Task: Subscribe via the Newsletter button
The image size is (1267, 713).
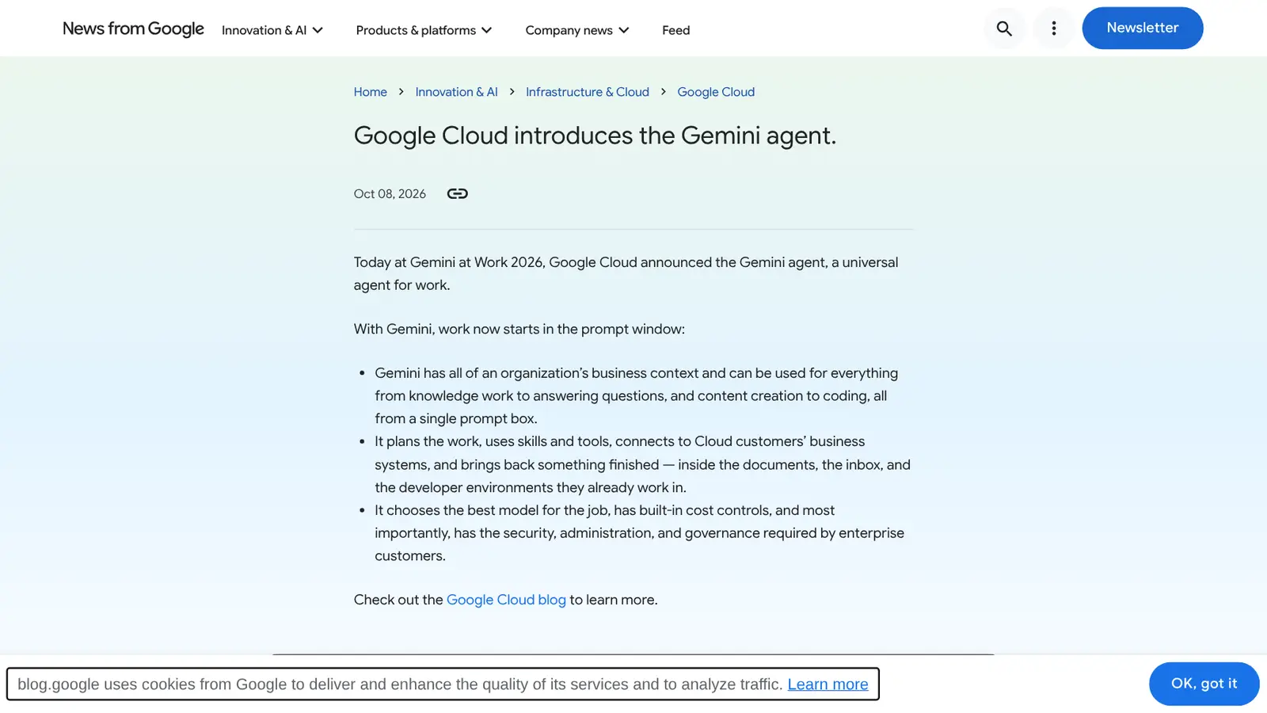Action: tap(1143, 28)
